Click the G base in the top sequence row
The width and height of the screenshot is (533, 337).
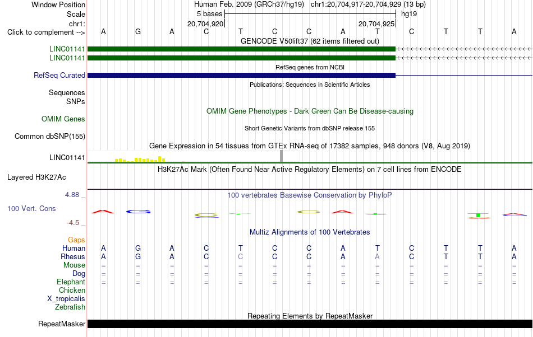pyautogui.click(x=137, y=31)
